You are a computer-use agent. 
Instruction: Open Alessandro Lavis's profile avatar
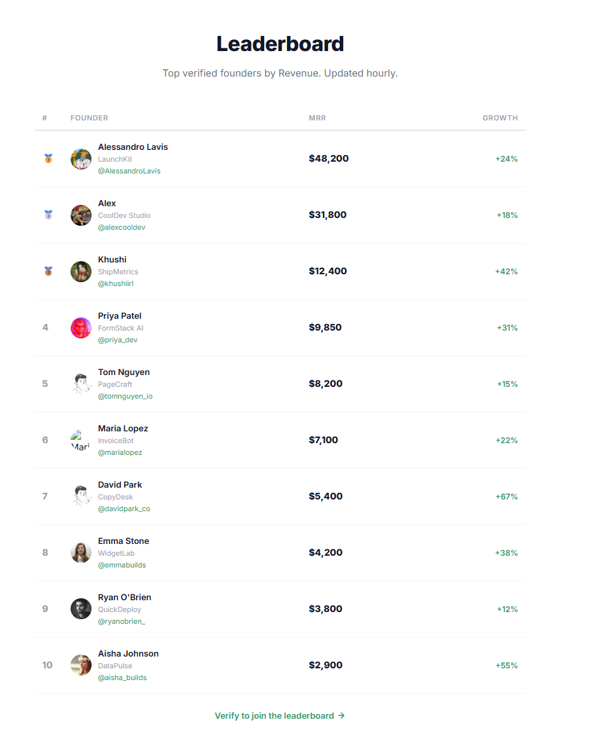pyautogui.click(x=80, y=158)
